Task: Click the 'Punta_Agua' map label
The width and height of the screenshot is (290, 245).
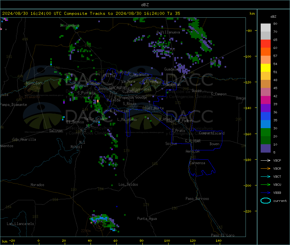Action: (x=147, y=219)
